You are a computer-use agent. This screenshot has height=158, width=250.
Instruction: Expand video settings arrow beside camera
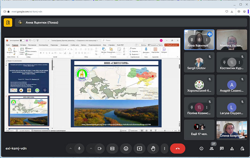pyautogui.click(x=91, y=149)
